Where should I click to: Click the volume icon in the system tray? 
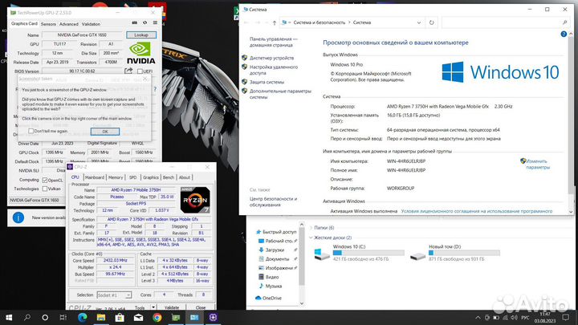[x=515, y=317]
